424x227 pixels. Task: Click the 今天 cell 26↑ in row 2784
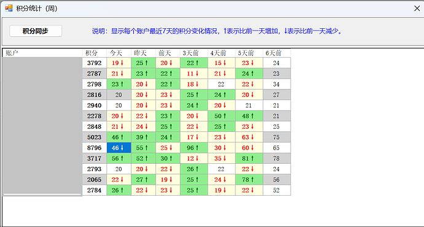pos(119,190)
